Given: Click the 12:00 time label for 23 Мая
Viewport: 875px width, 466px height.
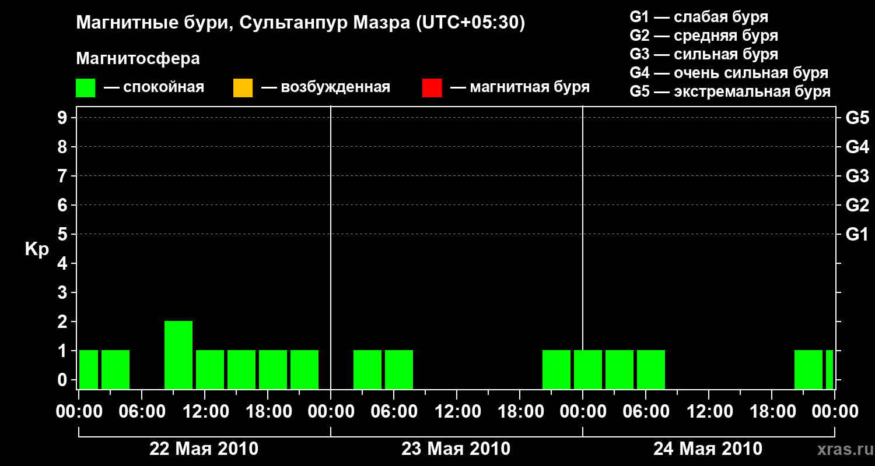Looking at the screenshot, I should 457,412.
